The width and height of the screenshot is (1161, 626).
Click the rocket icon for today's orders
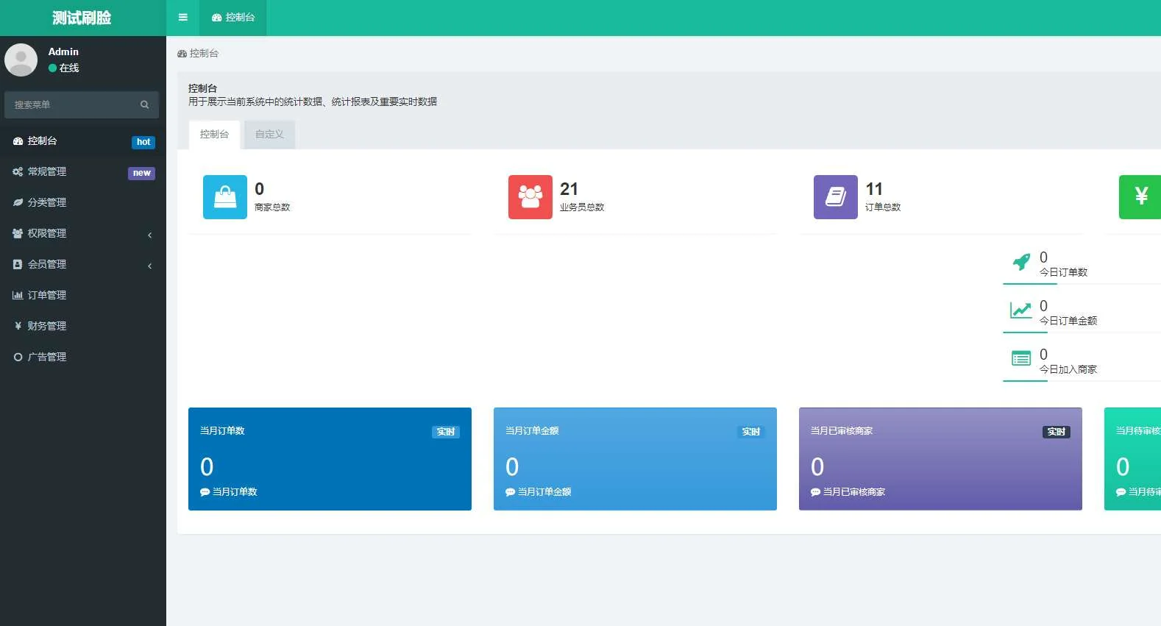click(1020, 263)
